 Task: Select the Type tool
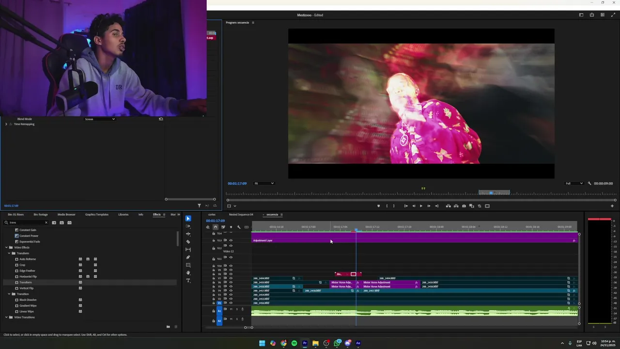[188, 281]
